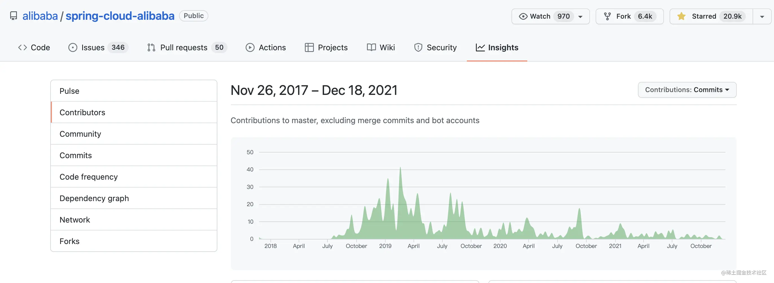The height and width of the screenshot is (283, 774).
Task: Click the Projects table icon
Action: [x=309, y=47]
